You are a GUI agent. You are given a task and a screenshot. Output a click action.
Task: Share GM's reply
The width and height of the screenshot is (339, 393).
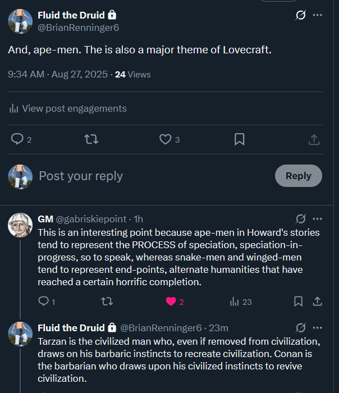click(317, 301)
